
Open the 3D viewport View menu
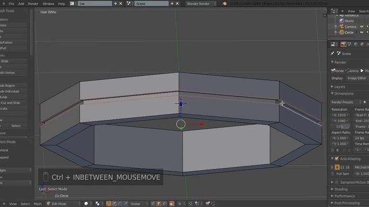pos(13,204)
